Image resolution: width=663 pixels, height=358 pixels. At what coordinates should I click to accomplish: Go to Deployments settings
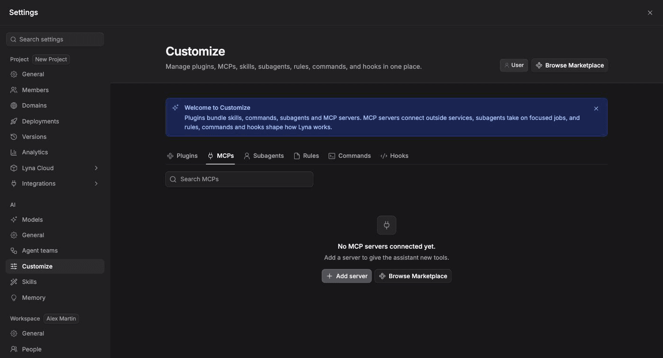55,121
